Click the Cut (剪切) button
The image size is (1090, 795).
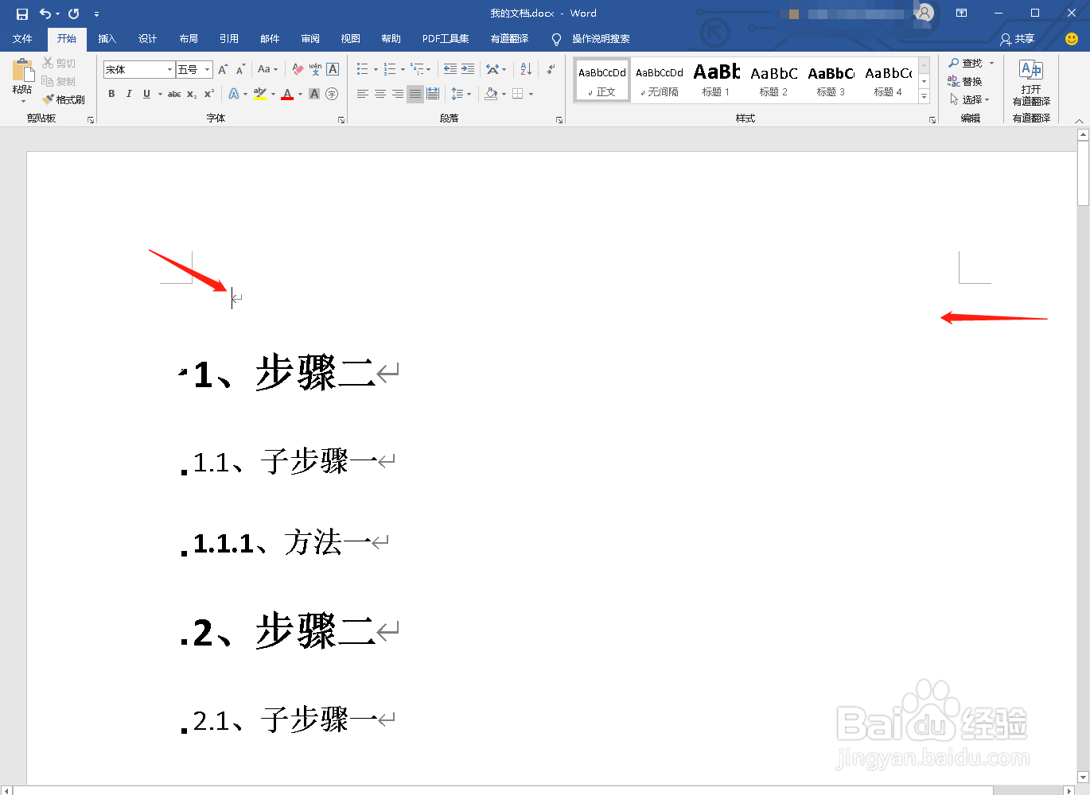(59, 63)
